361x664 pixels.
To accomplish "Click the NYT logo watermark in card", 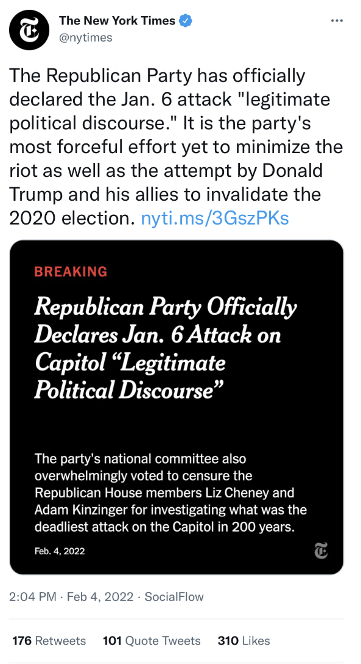I will [x=321, y=550].
